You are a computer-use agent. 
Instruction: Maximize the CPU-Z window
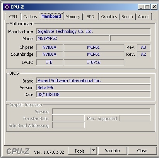point(147,7)
